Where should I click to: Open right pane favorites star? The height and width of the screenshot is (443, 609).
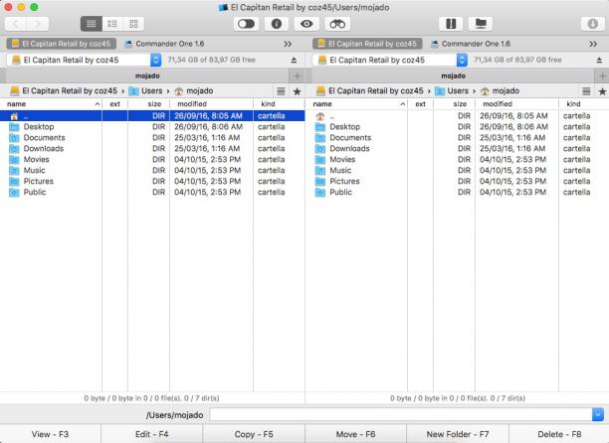click(x=602, y=91)
